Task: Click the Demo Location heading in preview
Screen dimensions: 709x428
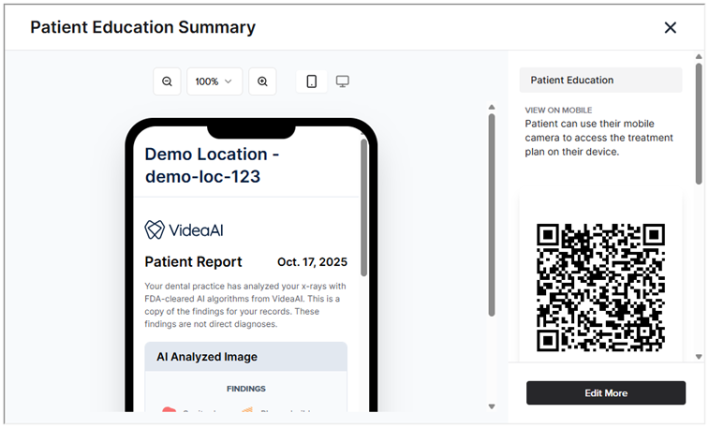Action: pyautogui.click(x=212, y=165)
